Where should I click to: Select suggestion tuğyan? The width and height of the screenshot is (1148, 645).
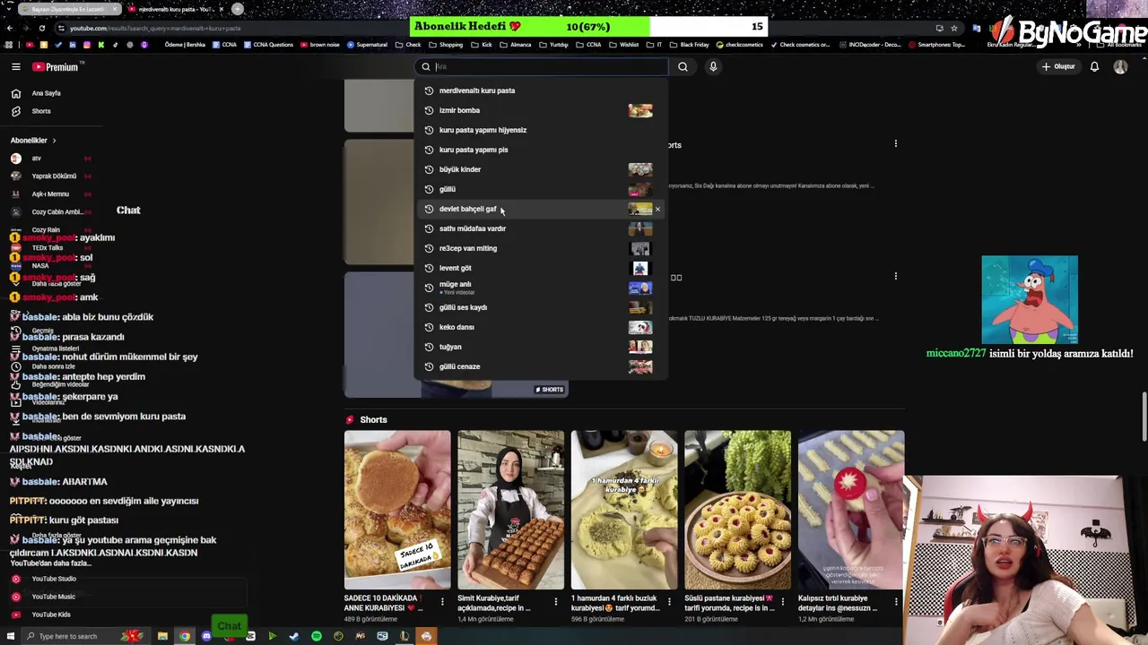[541, 347]
